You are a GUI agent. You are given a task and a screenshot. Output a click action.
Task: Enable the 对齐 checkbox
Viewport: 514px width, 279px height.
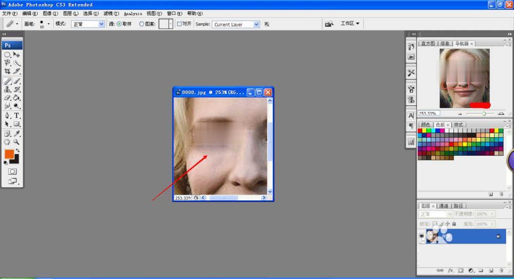179,24
